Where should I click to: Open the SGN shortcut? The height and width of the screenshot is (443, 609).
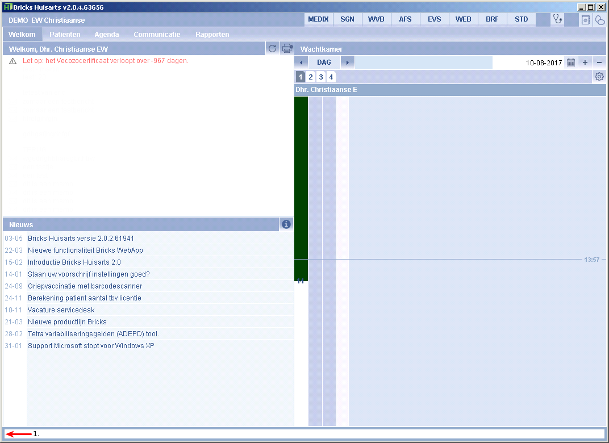tap(347, 19)
